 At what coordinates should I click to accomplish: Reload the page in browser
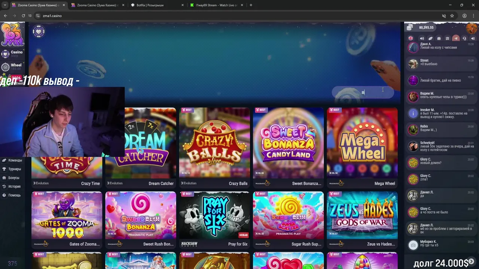(23, 16)
